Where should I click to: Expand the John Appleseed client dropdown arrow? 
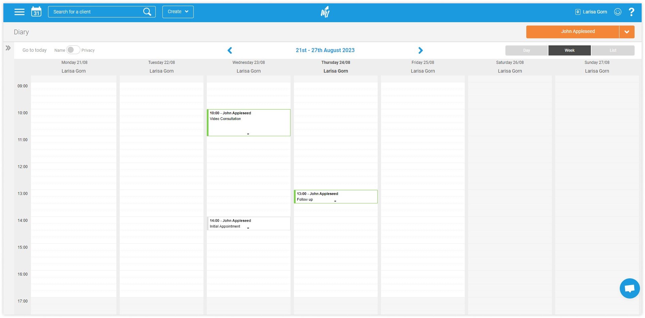click(x=627, y=32)
